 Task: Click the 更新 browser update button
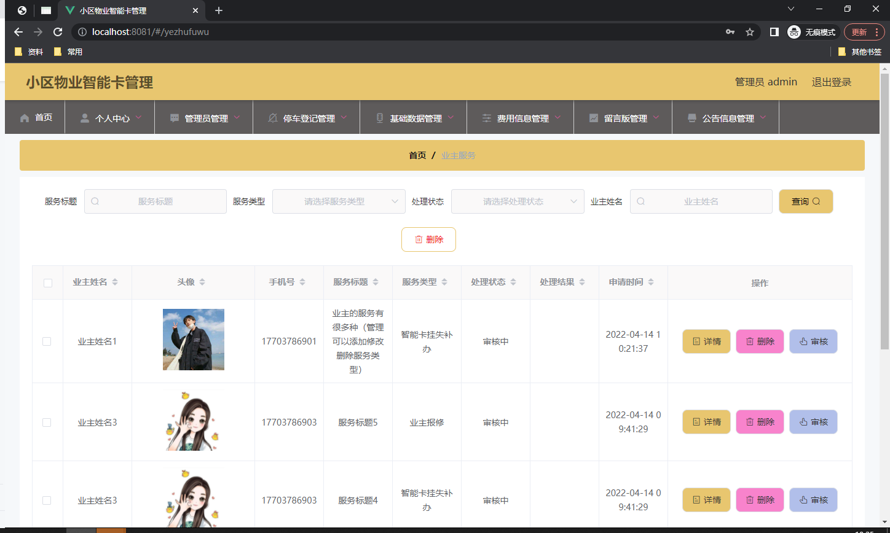(864, 32)
